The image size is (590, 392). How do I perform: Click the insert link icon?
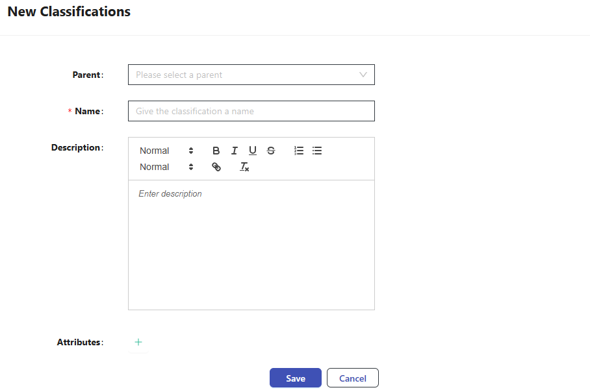[216, 167]
